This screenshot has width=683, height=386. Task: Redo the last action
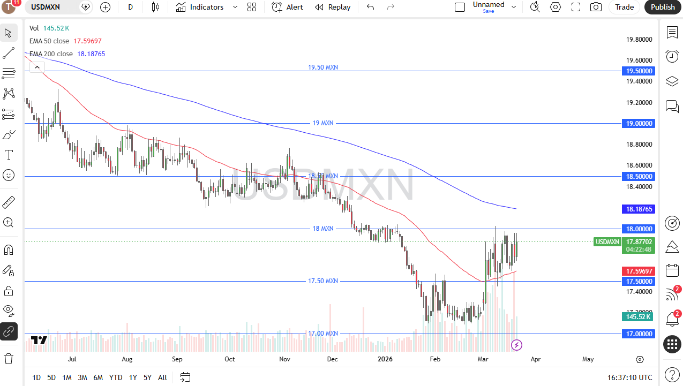391,7
